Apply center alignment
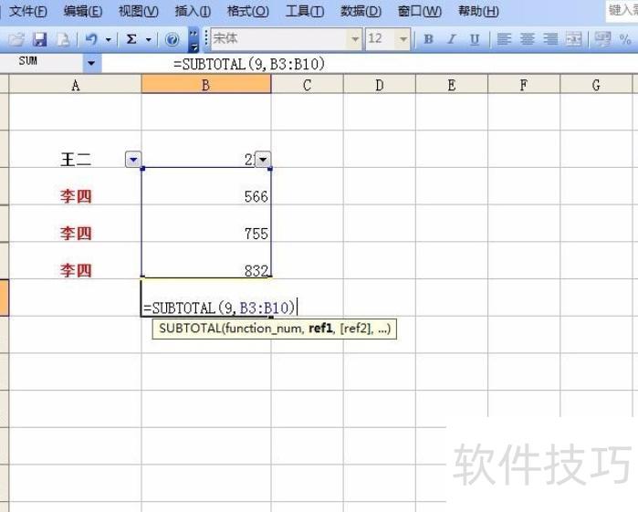This screenshot has width=638, height=512. coord(528,39)
